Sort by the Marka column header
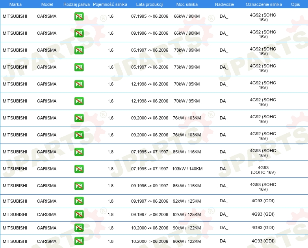This screenshot has height=248, width=308. tap(15, 4)
